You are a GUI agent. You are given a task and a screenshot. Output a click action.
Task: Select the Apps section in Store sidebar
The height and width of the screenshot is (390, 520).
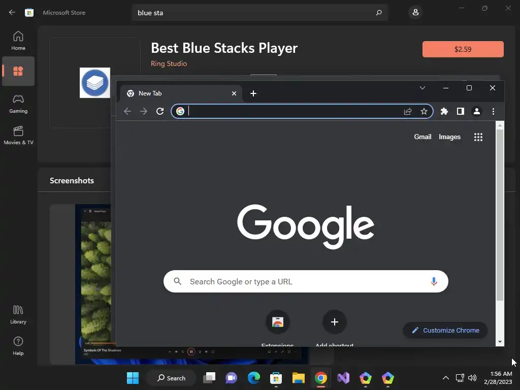(18, 71)
